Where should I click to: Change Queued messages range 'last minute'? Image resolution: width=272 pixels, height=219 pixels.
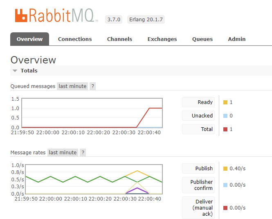72,86
